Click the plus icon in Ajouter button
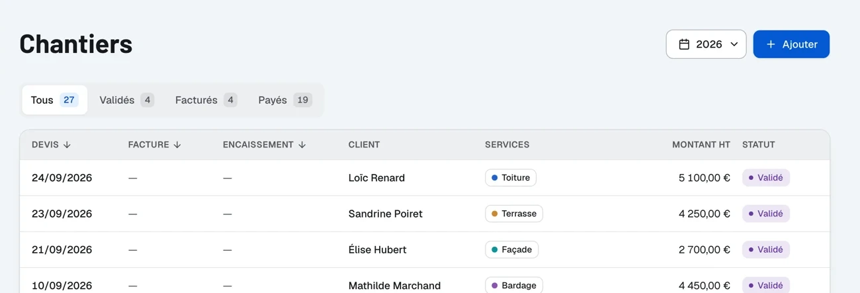This screenshot has width=860, height=293. coord(771,44)
